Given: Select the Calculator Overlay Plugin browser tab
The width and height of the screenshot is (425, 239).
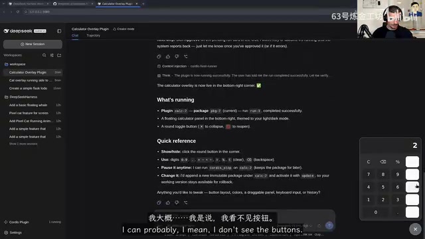Looking at the screenshot, I should [x=118, y=4].
